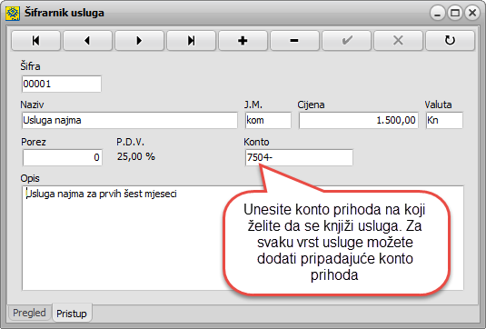This screenshot has width=486, height=329.
Task: Add new service record with plus
Action: 243,40
